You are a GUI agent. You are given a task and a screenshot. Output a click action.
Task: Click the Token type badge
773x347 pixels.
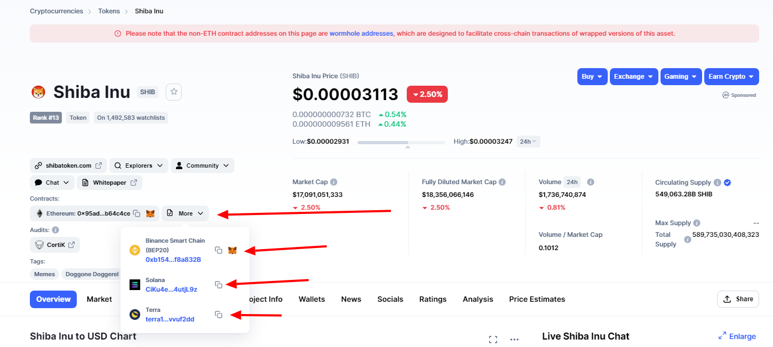(78, 118)
